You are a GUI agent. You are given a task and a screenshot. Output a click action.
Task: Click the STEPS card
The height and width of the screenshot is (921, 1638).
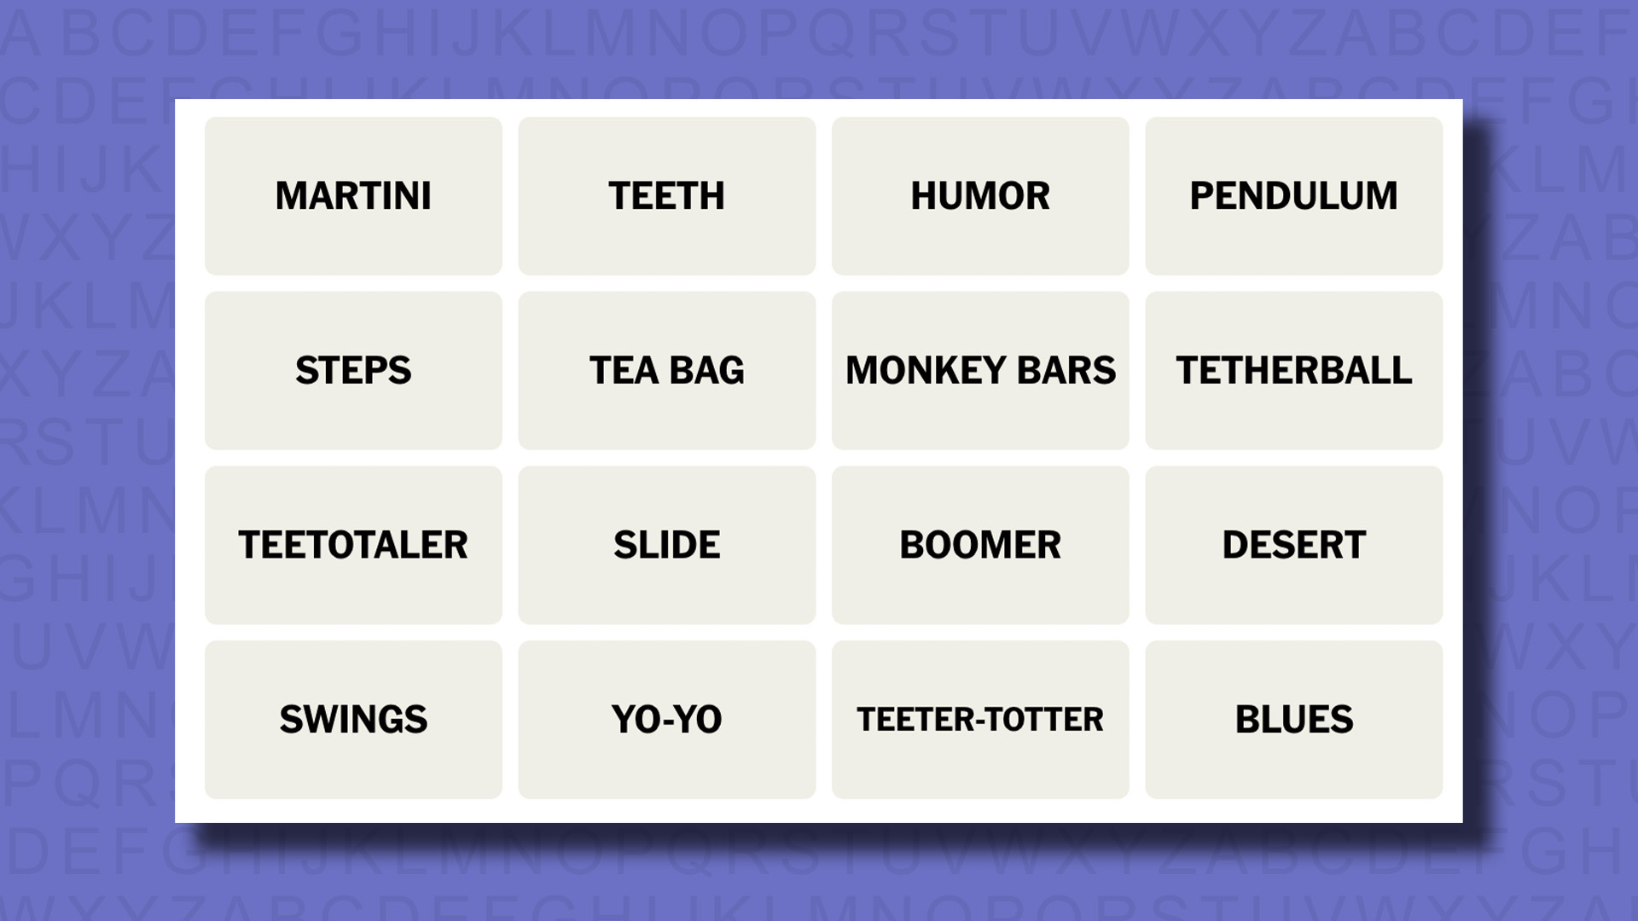pyautogui.click(x=353, y=370)
